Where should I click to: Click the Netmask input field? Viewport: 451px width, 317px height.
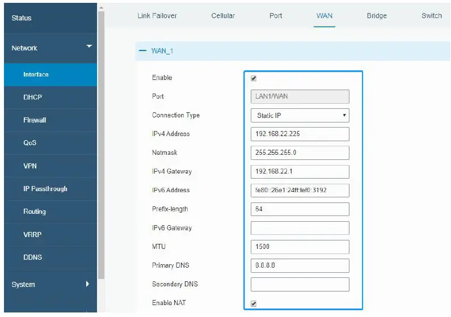point(300,153)
